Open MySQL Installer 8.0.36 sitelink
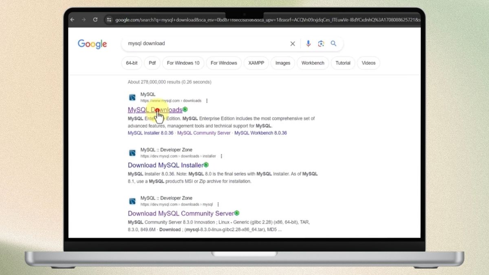 151,133
